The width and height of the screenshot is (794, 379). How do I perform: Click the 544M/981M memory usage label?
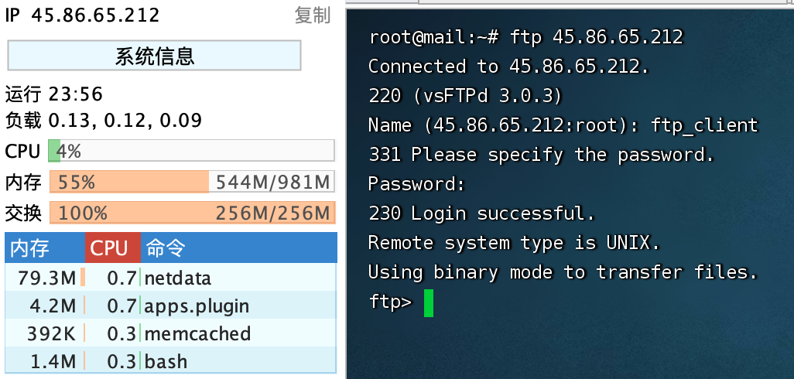[x=273, y=183]
